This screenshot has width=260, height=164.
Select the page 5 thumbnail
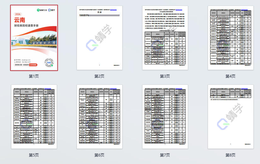tap(34, 117)
